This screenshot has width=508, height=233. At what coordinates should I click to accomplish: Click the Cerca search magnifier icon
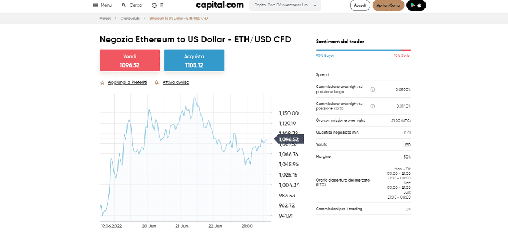(124, 5)
